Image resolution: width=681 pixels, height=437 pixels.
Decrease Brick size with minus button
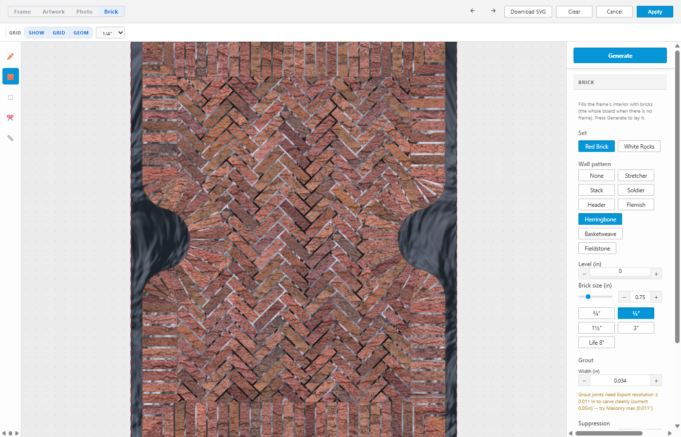pos(624,297)
